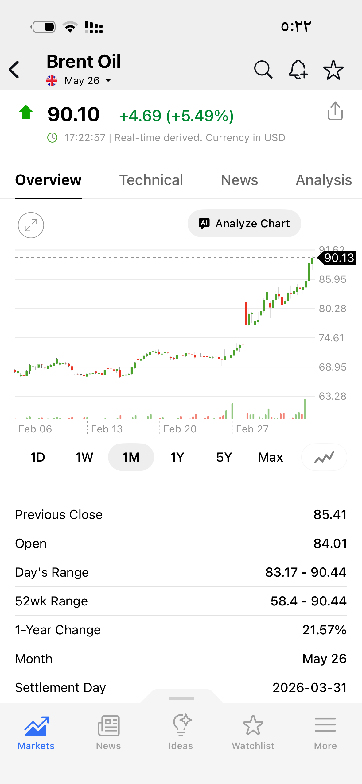Open the search magnifier icon
The image size is (362, 784).
[263, 70]
